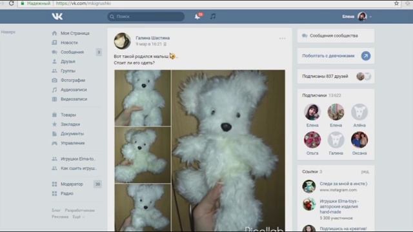Click the VK logo in header

point(57,16)
